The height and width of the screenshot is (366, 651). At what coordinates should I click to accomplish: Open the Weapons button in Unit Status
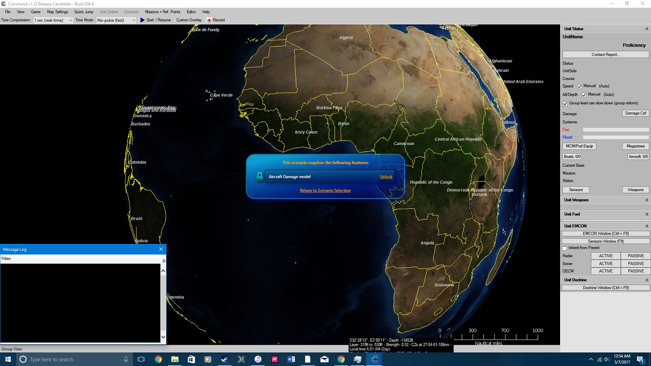[636, 190]
